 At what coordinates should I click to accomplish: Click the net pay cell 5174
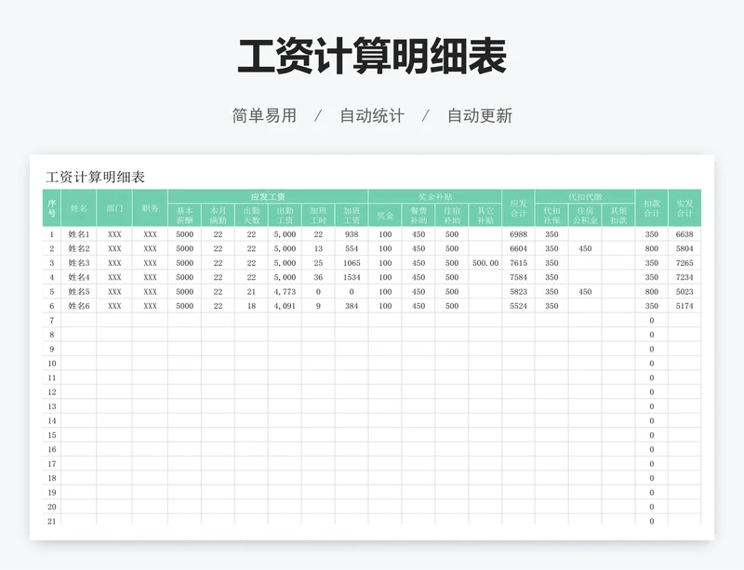[x=684, y=306]
